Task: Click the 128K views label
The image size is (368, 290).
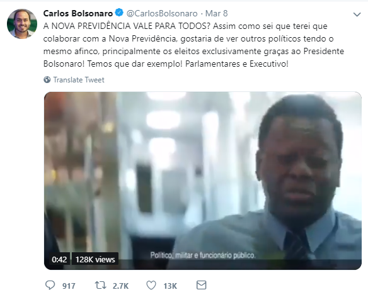Action: [95, 259]
